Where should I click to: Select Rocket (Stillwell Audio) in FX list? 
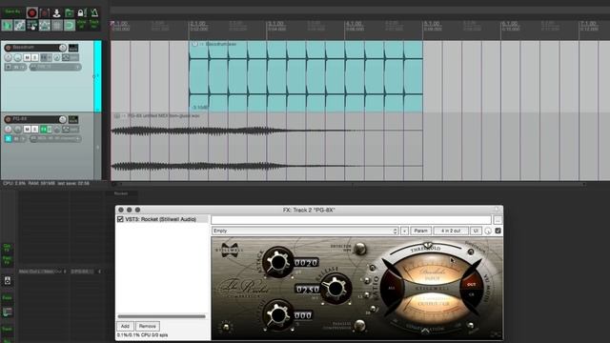(x=160, y=219)
